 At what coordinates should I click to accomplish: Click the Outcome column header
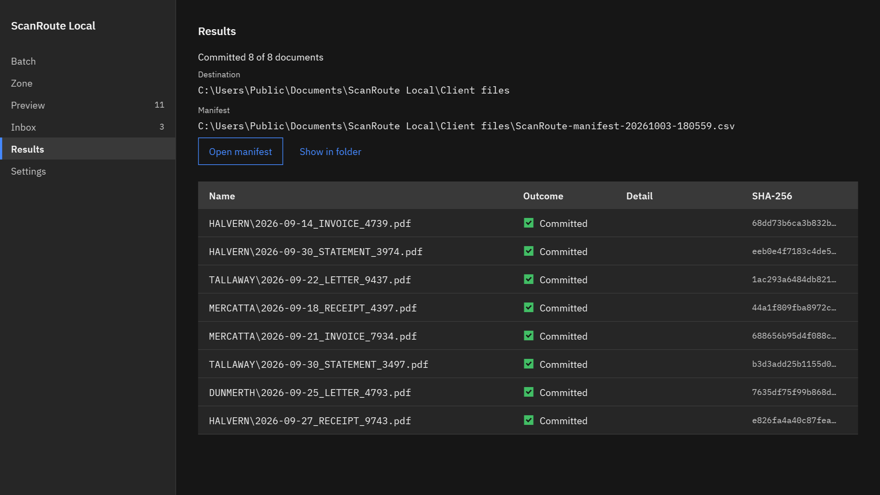pyautogui.click(x=543, y=196)
